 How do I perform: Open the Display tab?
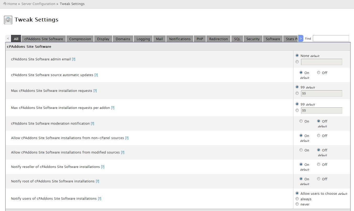tap(103, 39)
